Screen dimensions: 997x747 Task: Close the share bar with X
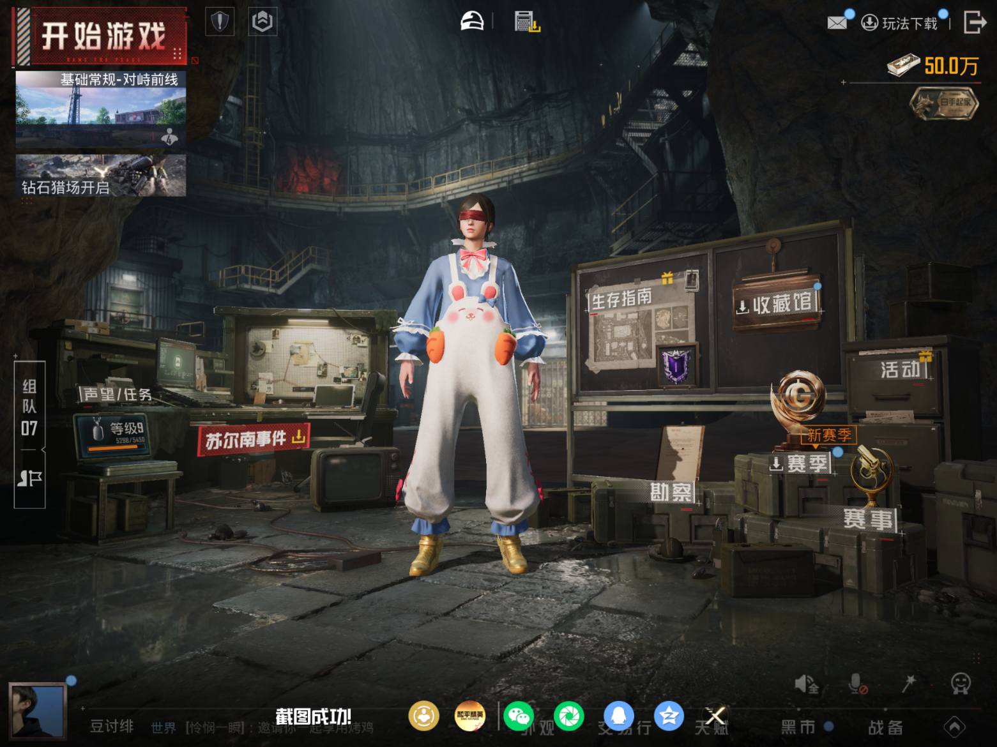tap(715, 716)
